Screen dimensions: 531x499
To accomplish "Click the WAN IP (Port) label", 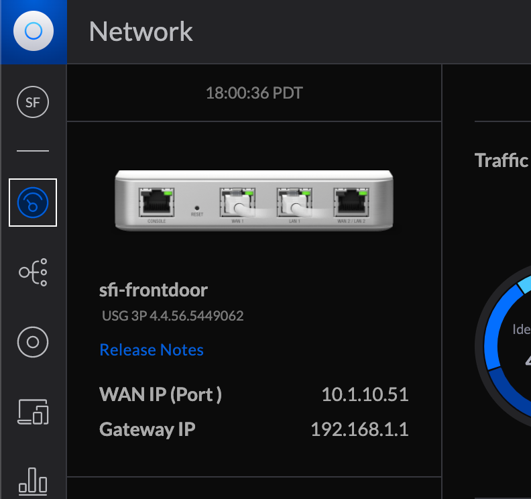I will 160,394.
